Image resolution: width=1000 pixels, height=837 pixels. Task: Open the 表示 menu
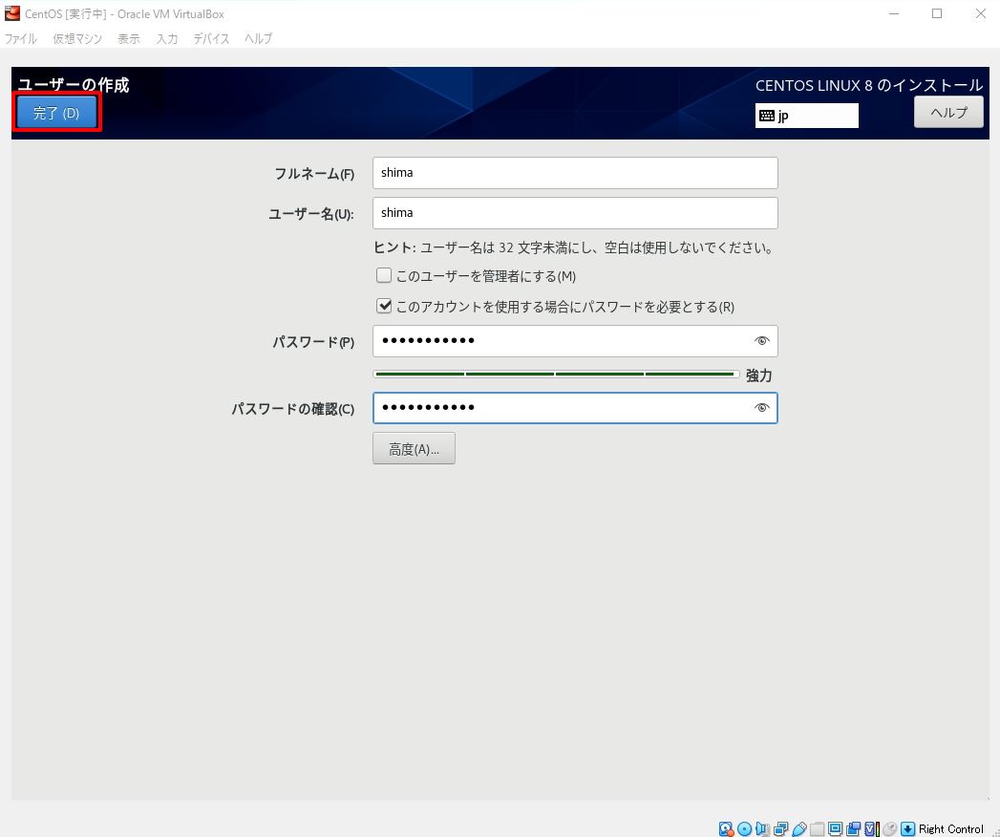click(x=129, y=38)
